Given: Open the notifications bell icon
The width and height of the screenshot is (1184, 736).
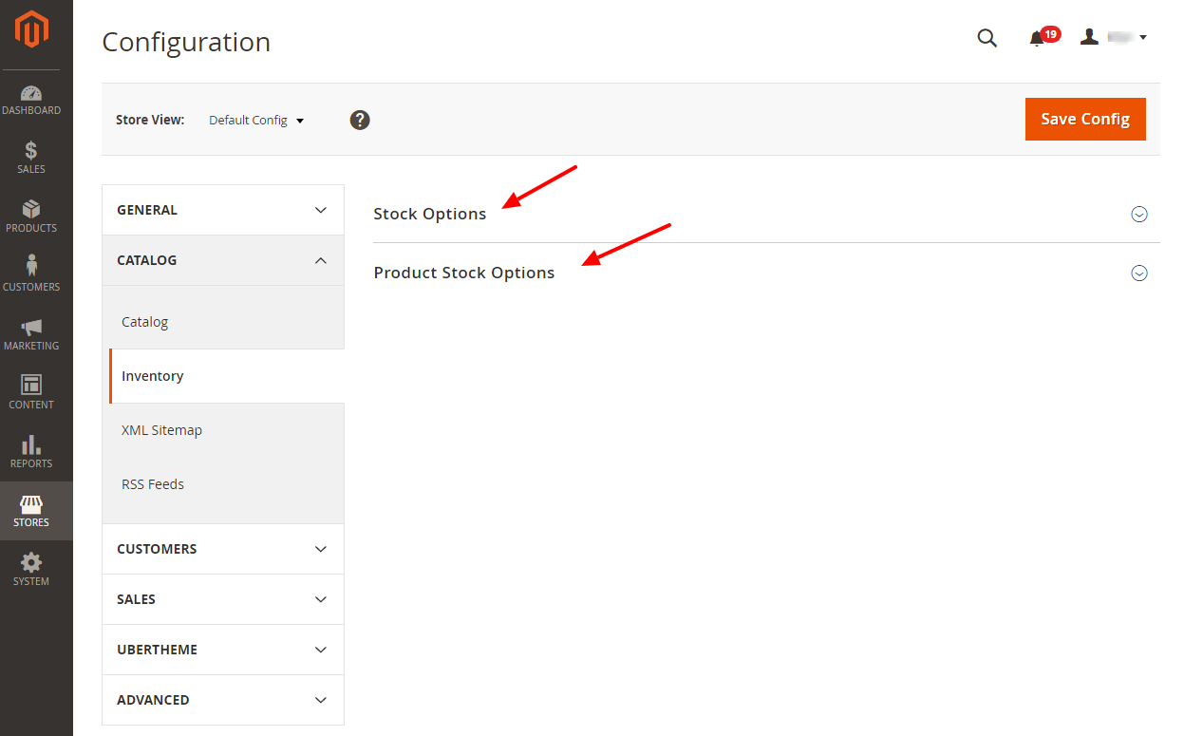Looking at the screenshot, I should [1038, 38].
